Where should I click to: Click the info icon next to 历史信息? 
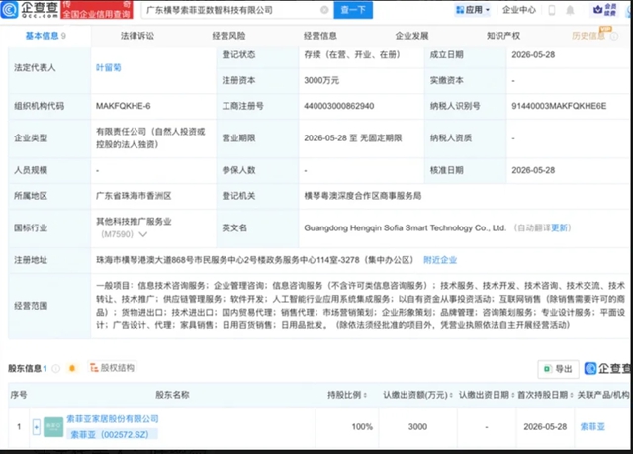click(614, 36)
